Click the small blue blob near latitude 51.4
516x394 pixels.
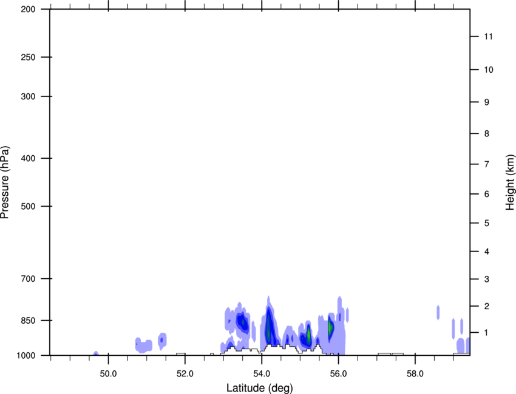(162, 340)
